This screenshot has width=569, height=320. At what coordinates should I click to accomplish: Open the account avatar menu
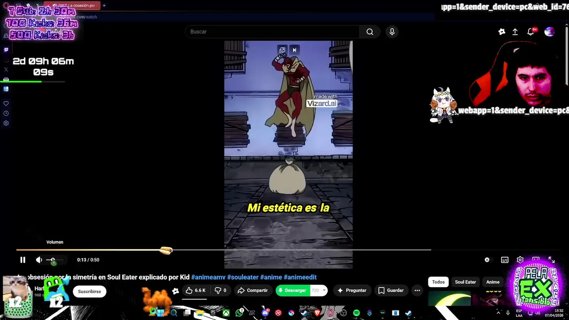tap(549, 32)
